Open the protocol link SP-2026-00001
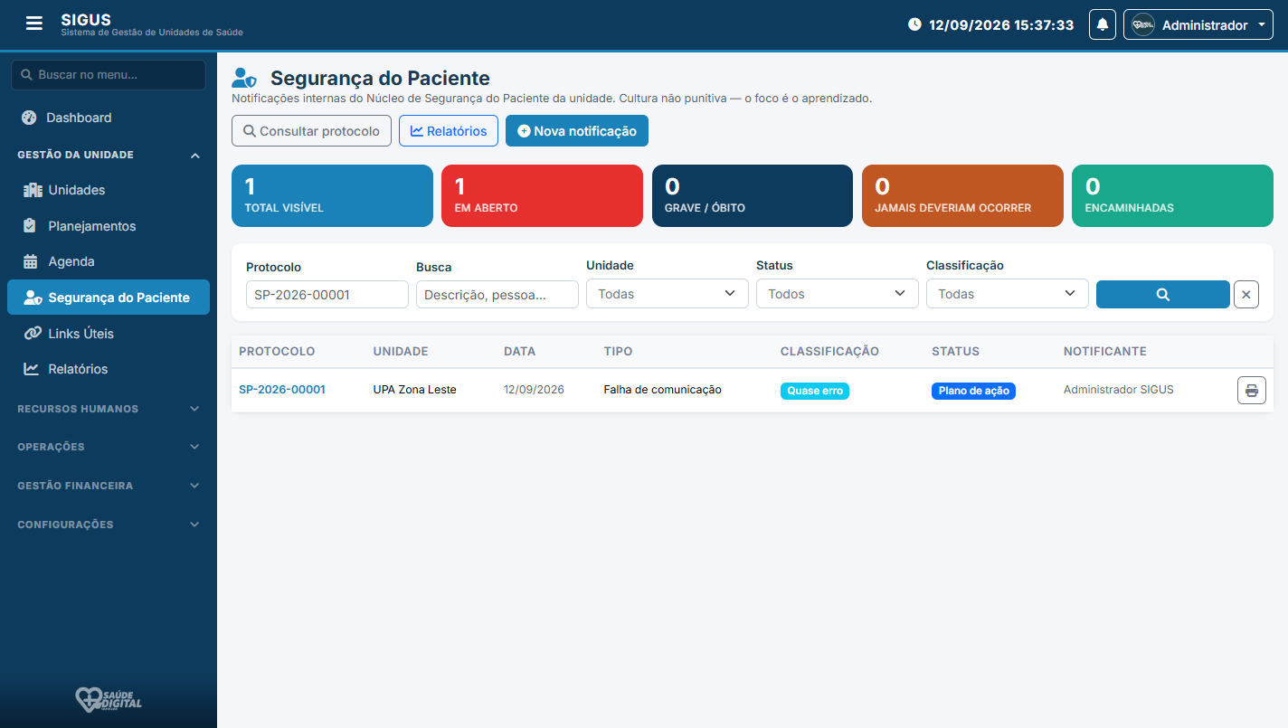The width and height of the screenshot is (1288, 728). [282, 390]
